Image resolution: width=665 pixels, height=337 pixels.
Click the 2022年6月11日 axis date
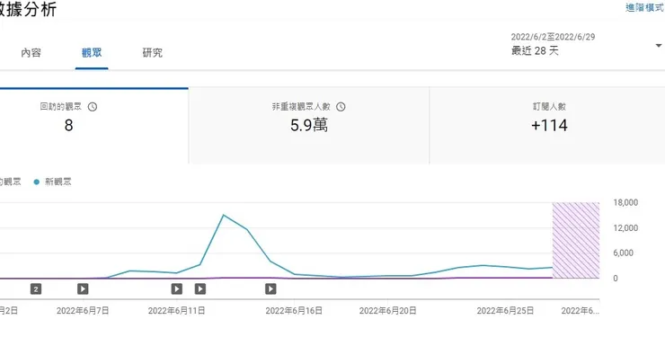point(176,311)
